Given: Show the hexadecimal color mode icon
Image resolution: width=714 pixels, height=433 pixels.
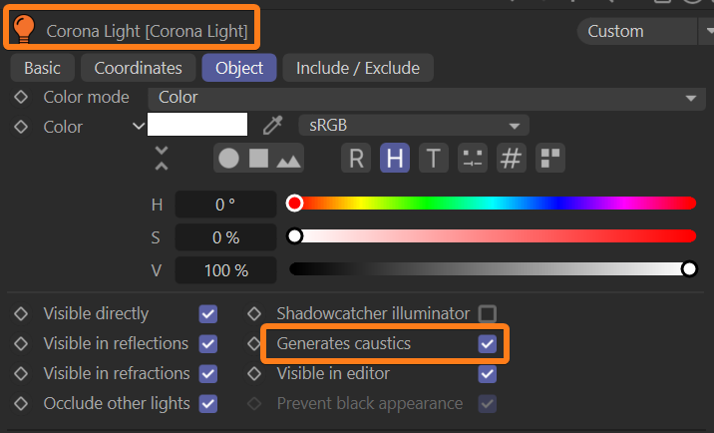Looking at the screenshot, I should (511, 158).
